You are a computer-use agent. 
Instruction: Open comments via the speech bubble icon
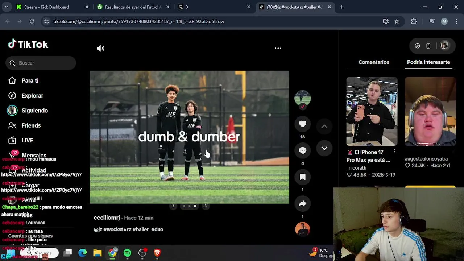[303, 150]
